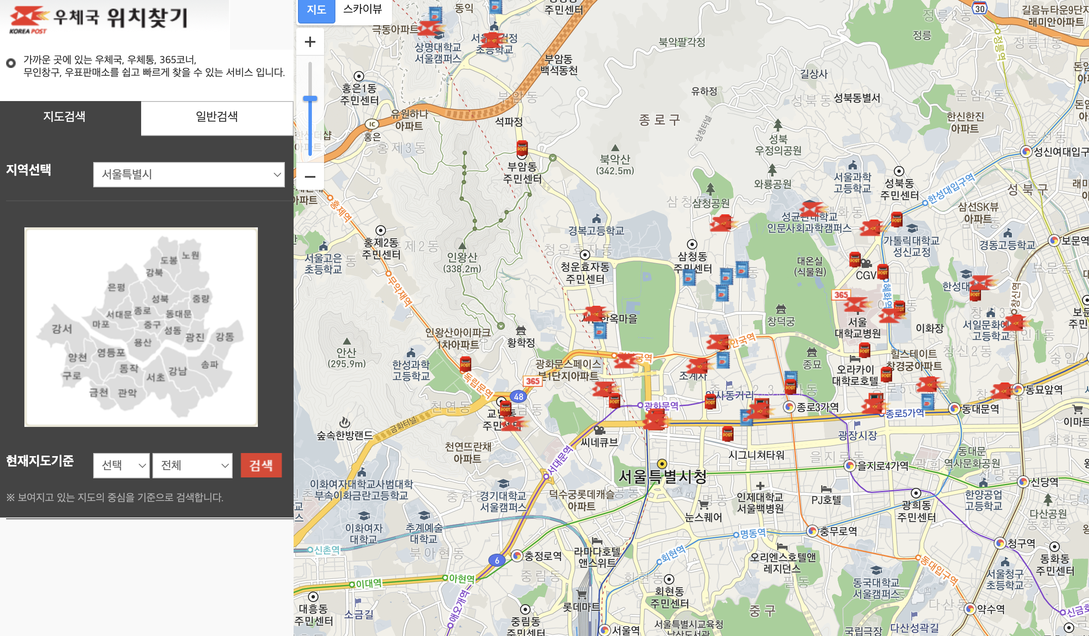Click the red mailbox icon near 독립문역
The height and width of the screenshot is (636, 1089).
[465, 364]
